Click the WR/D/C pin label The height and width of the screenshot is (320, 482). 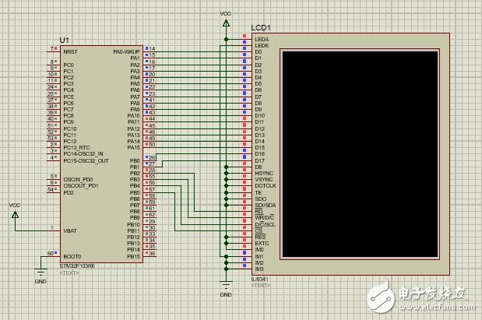(x=265, y=218)
